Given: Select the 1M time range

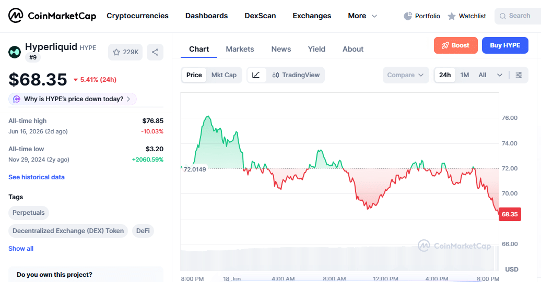Looking at the screenshot, I should pos(465,75).
